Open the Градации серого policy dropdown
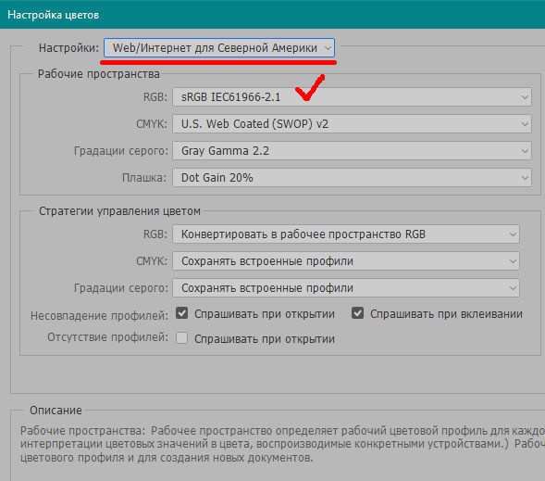 point(346,288)
